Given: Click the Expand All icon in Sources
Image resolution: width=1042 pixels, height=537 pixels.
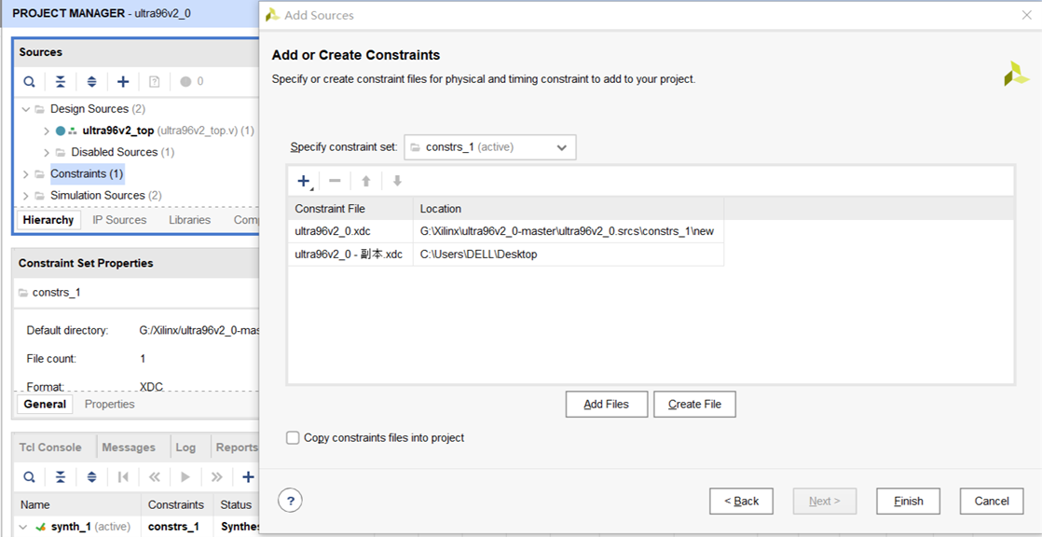Looking at the screenshot, I should pos(91,82).
